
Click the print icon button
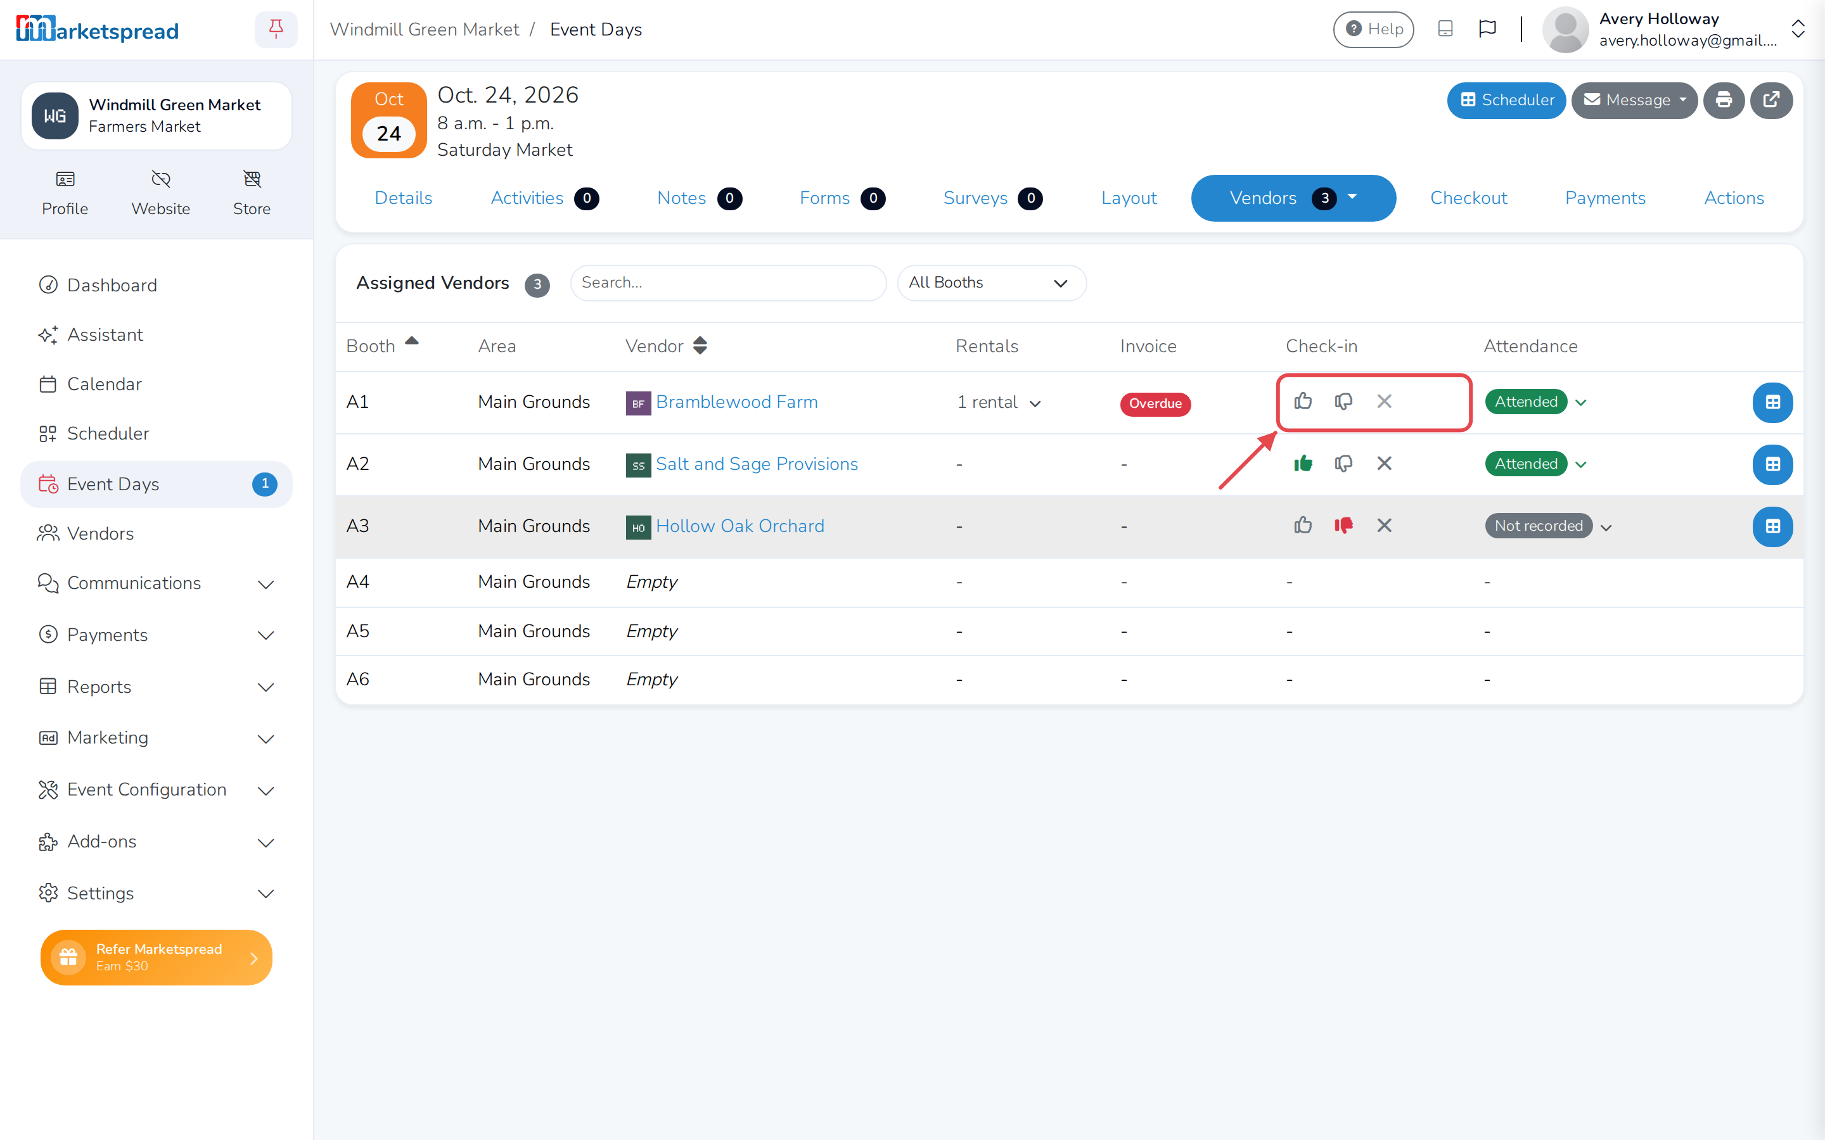point(1724,100)
